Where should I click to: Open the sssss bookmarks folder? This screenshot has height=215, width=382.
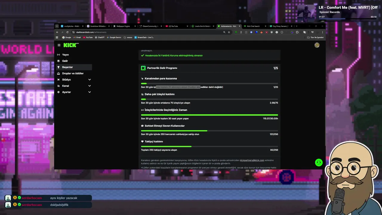click(128, 38)
